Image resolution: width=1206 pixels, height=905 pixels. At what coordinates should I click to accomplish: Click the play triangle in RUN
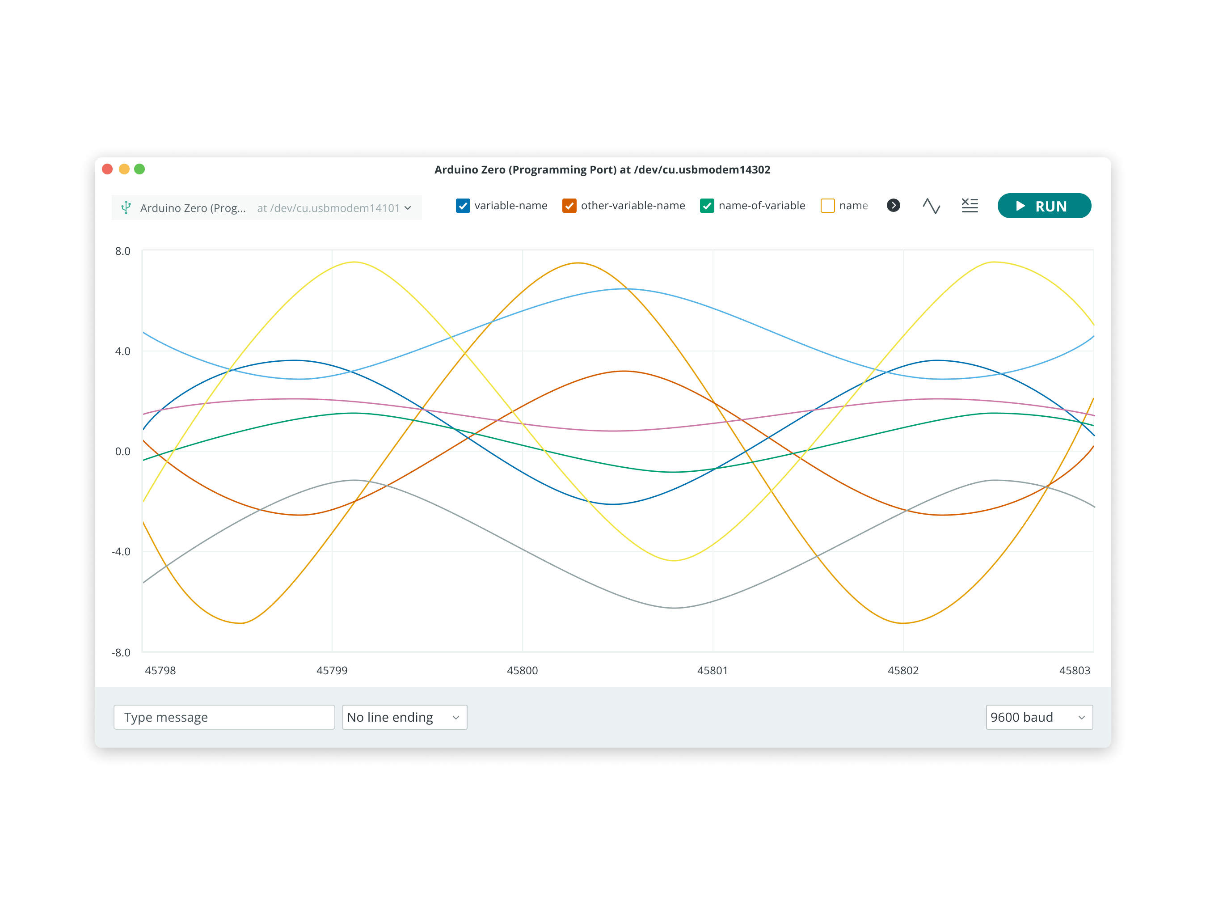pos(1020,206)
